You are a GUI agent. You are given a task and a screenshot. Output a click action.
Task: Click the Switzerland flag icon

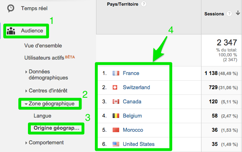(x=115, y=87)
